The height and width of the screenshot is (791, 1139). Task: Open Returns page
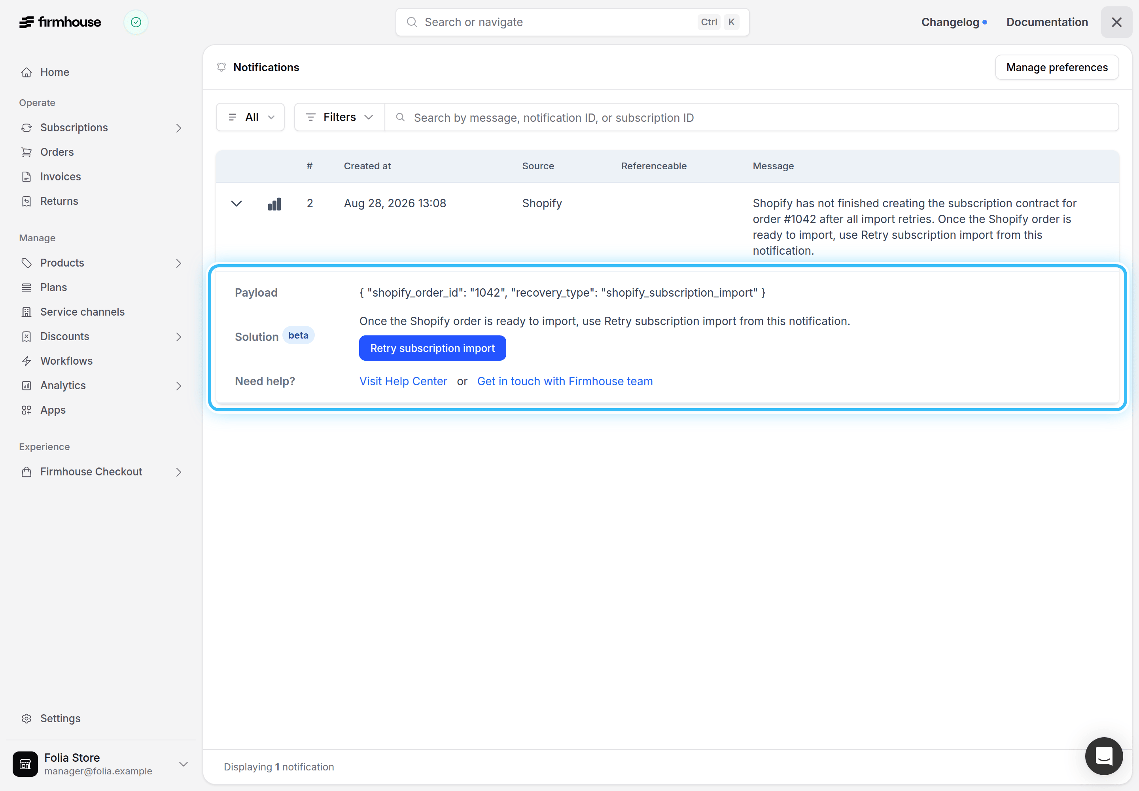59,201
